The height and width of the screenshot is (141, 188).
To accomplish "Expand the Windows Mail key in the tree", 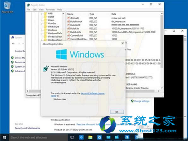I will 42,40.
